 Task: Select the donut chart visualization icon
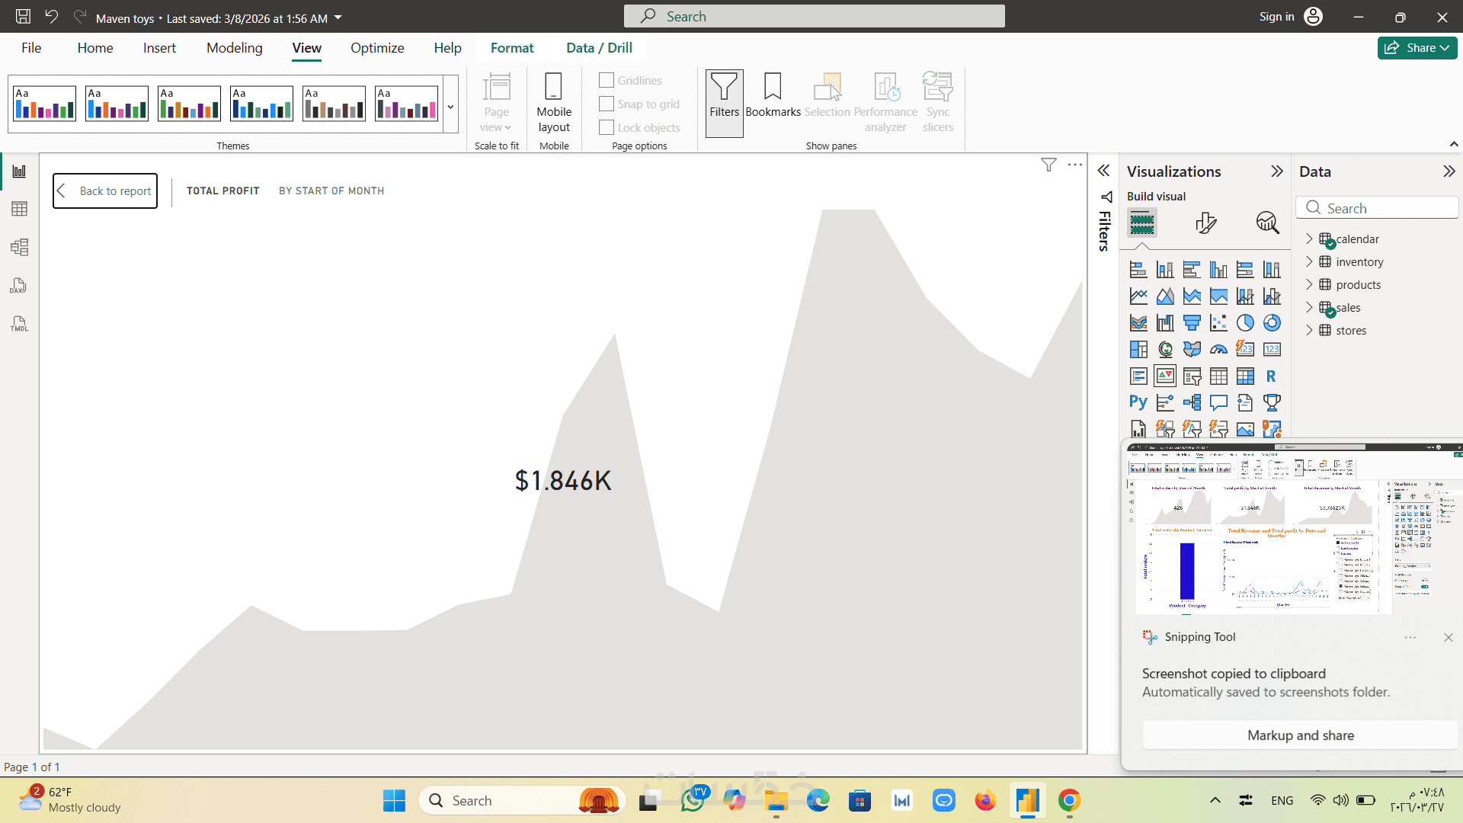tap(1272, 323)
